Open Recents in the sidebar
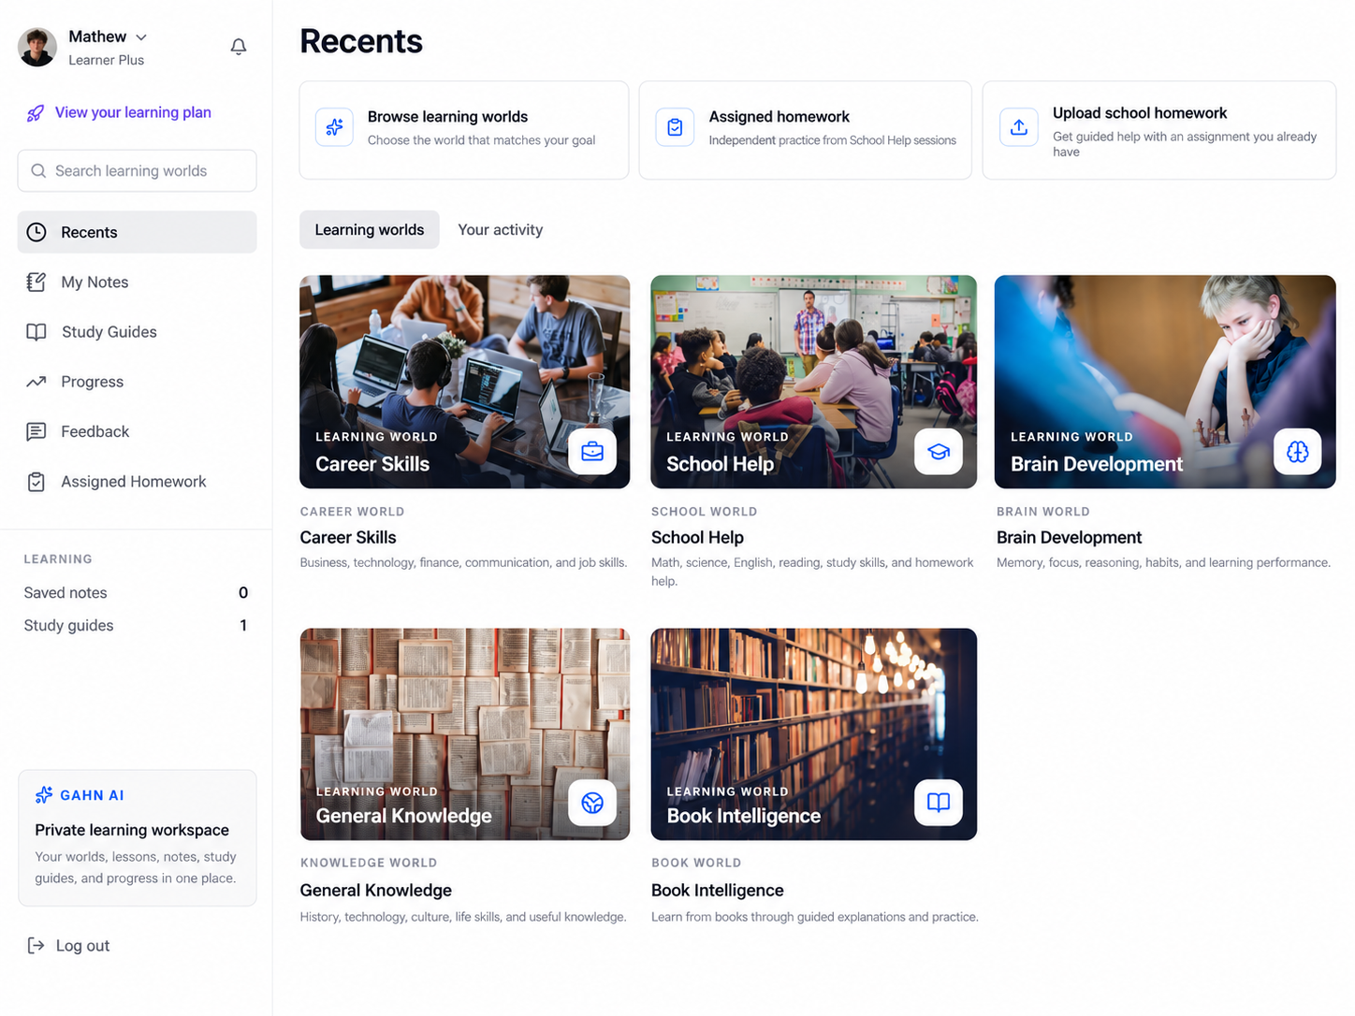 (138, 232)
